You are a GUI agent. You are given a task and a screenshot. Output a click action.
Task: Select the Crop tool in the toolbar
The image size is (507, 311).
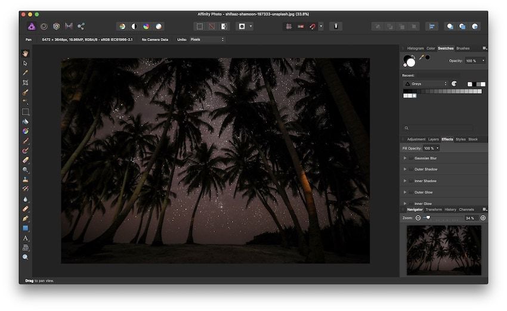click(x=25, y=82)
